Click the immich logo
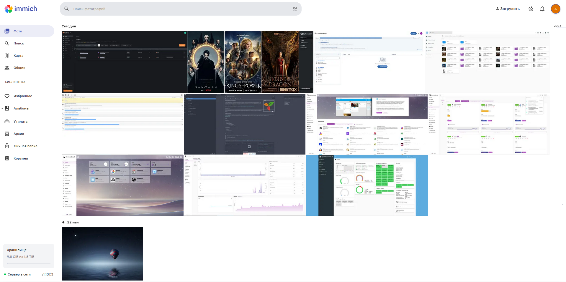The height and width of the screenshot is (282, 566). [21, 9]
